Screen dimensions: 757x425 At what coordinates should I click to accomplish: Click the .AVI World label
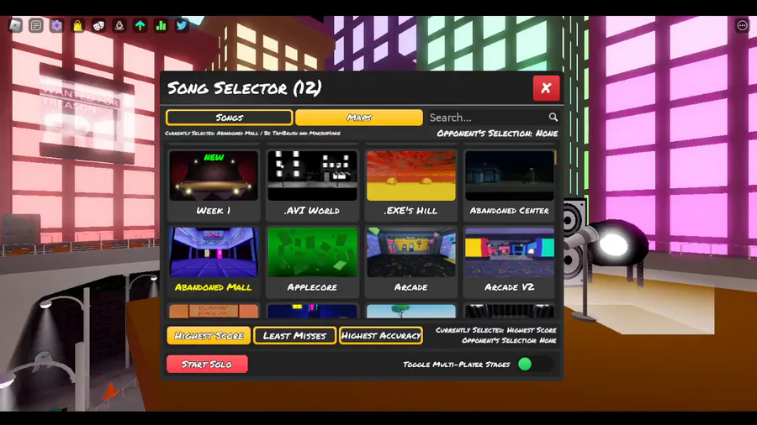312,211
